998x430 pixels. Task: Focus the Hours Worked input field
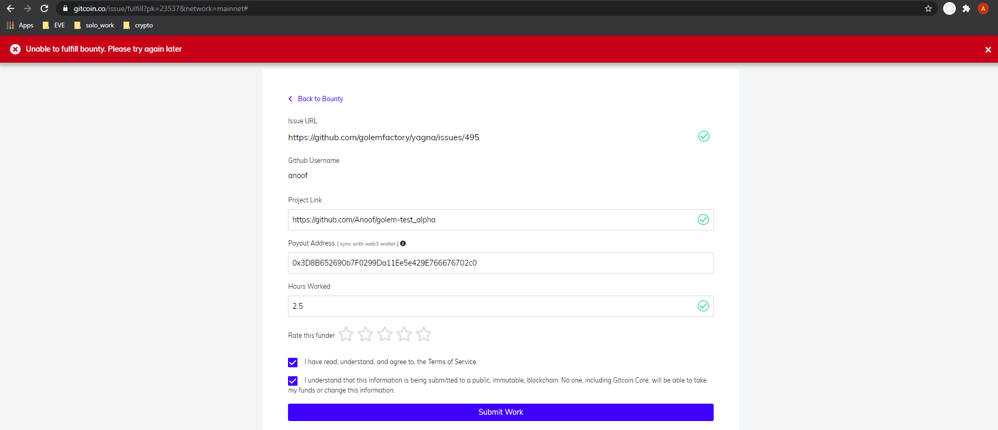tap(501, 306)
